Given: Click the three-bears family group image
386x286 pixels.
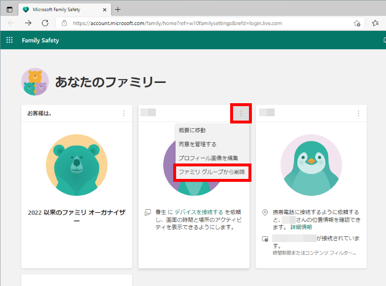Looking at the screenshot, I should point(35,82).
